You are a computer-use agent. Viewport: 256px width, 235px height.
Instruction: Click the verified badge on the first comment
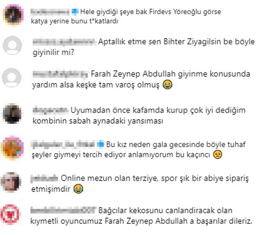(x=75, y=12)
